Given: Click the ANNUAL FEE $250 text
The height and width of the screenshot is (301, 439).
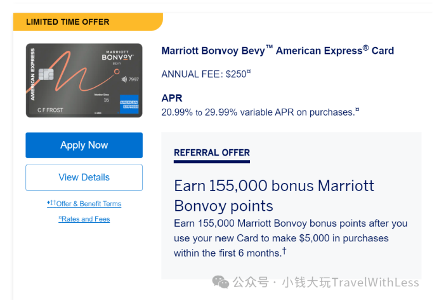Looking at the screenshot, I should [x=206, y=74].
